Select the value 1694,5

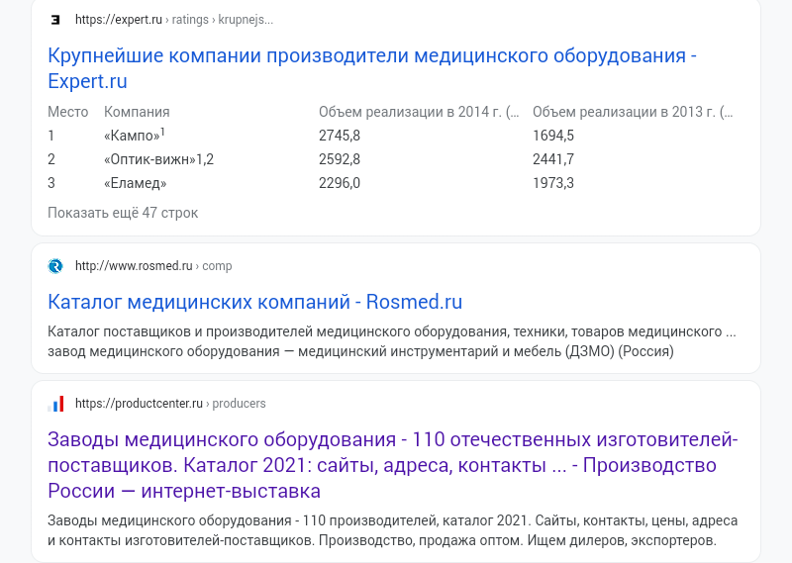pyautogui.click(x=553, y=136)
